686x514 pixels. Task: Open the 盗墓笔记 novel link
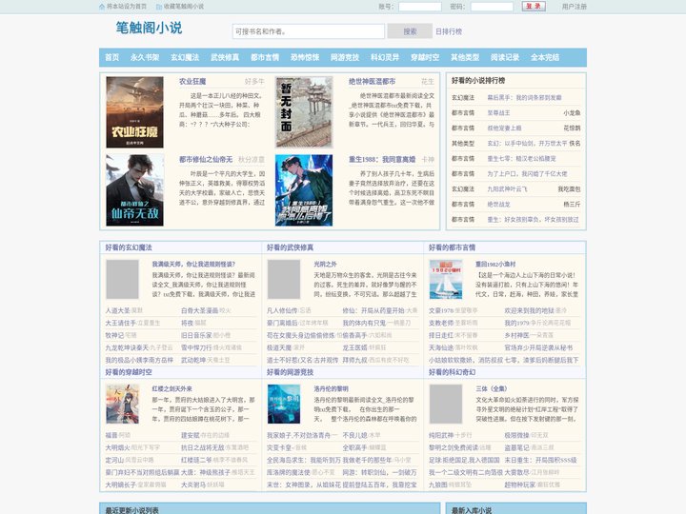[517, 447]
